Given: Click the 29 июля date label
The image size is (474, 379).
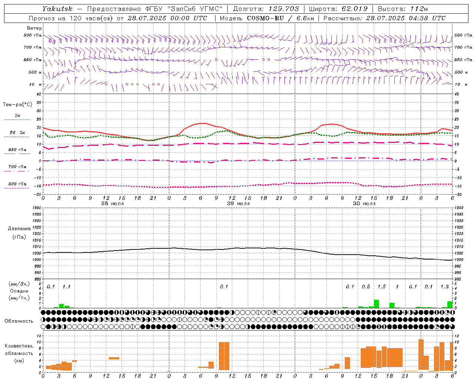Looking at the screenshot, I should point(238,204).
